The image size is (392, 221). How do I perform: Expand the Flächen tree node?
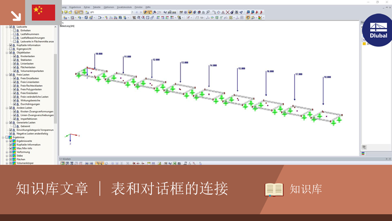pyautogui.click(x=7, y=160)
